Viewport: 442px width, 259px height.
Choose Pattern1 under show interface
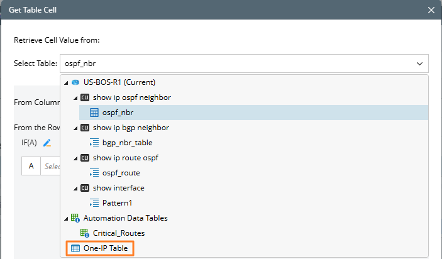point(118,203)
